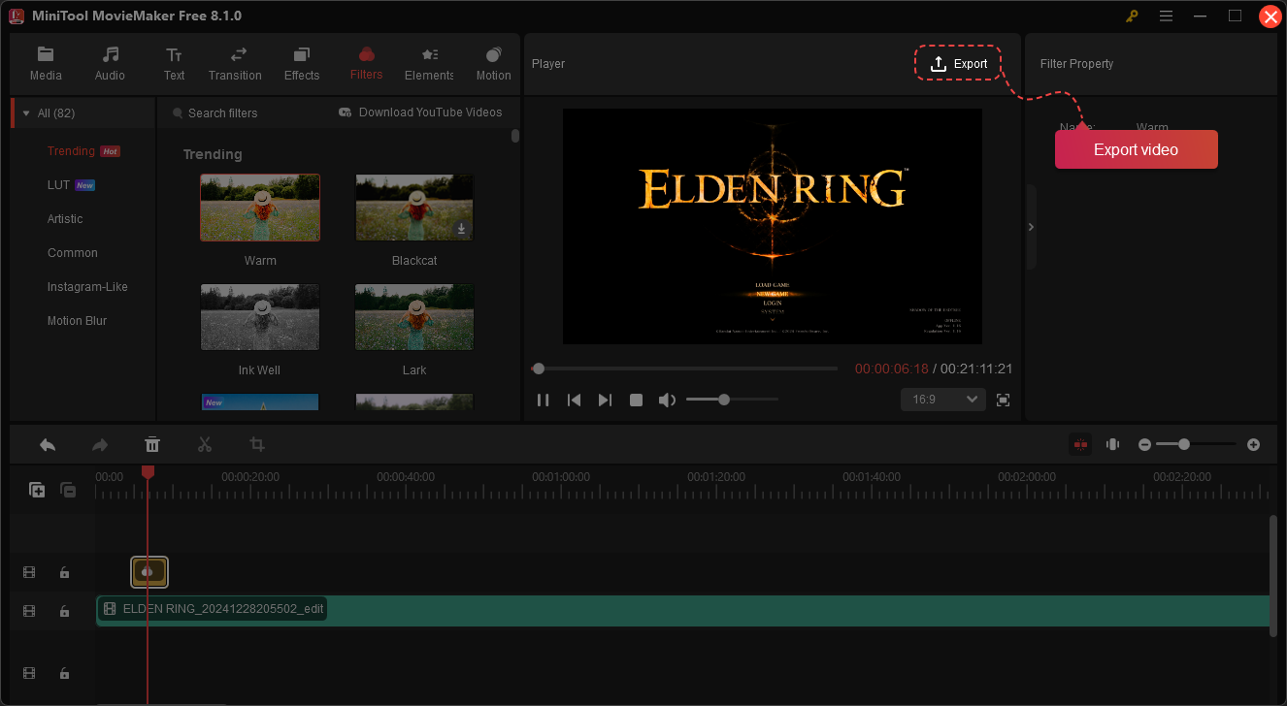1287x706 pixels.
Task: Open the upgrade key icon in title bar
Action: pos(1132,16)
